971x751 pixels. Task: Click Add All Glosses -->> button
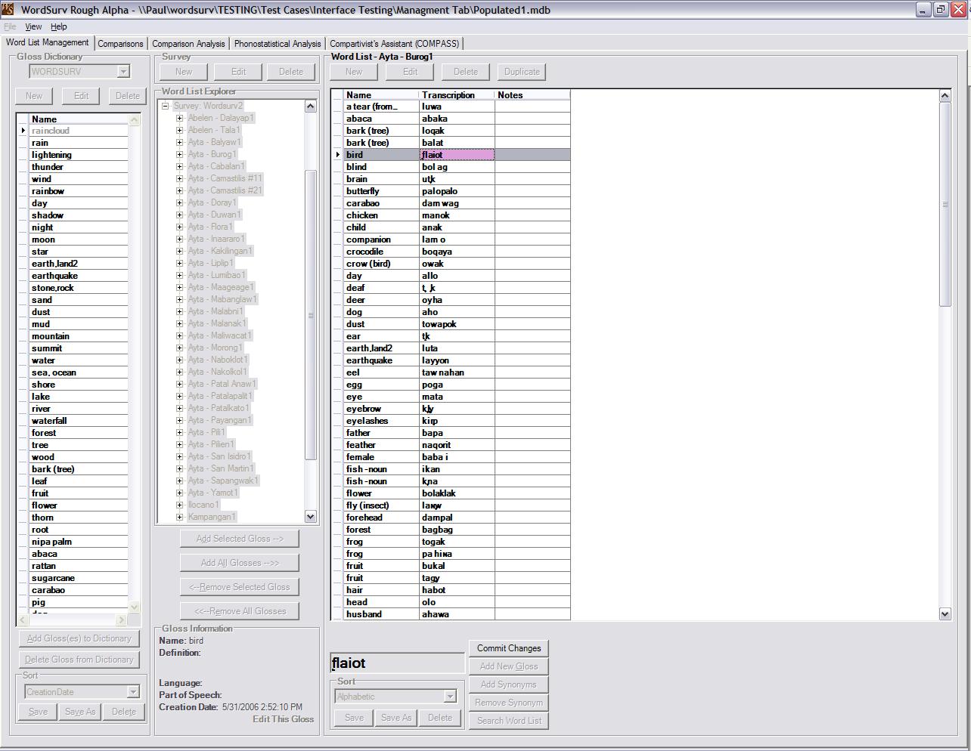[240, 563]
